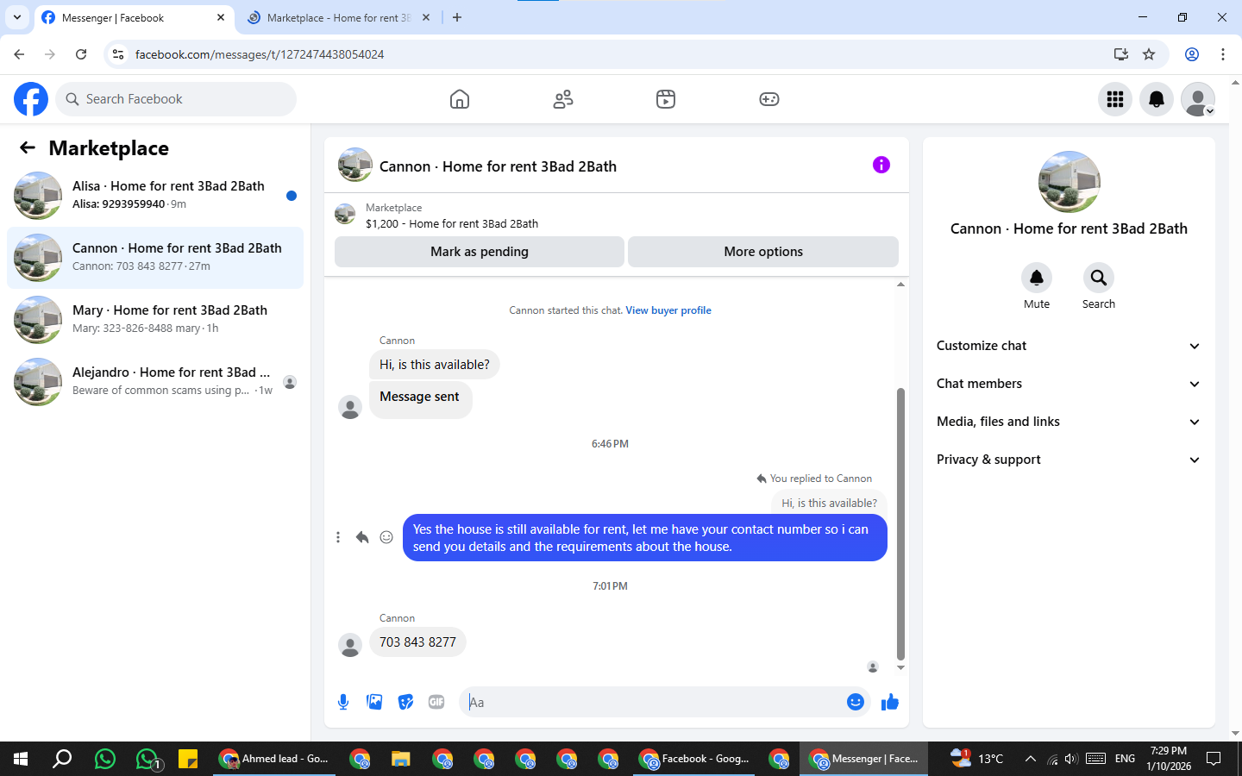
Task: Click the 703 843 8277 message bubble
Action: 417,642
